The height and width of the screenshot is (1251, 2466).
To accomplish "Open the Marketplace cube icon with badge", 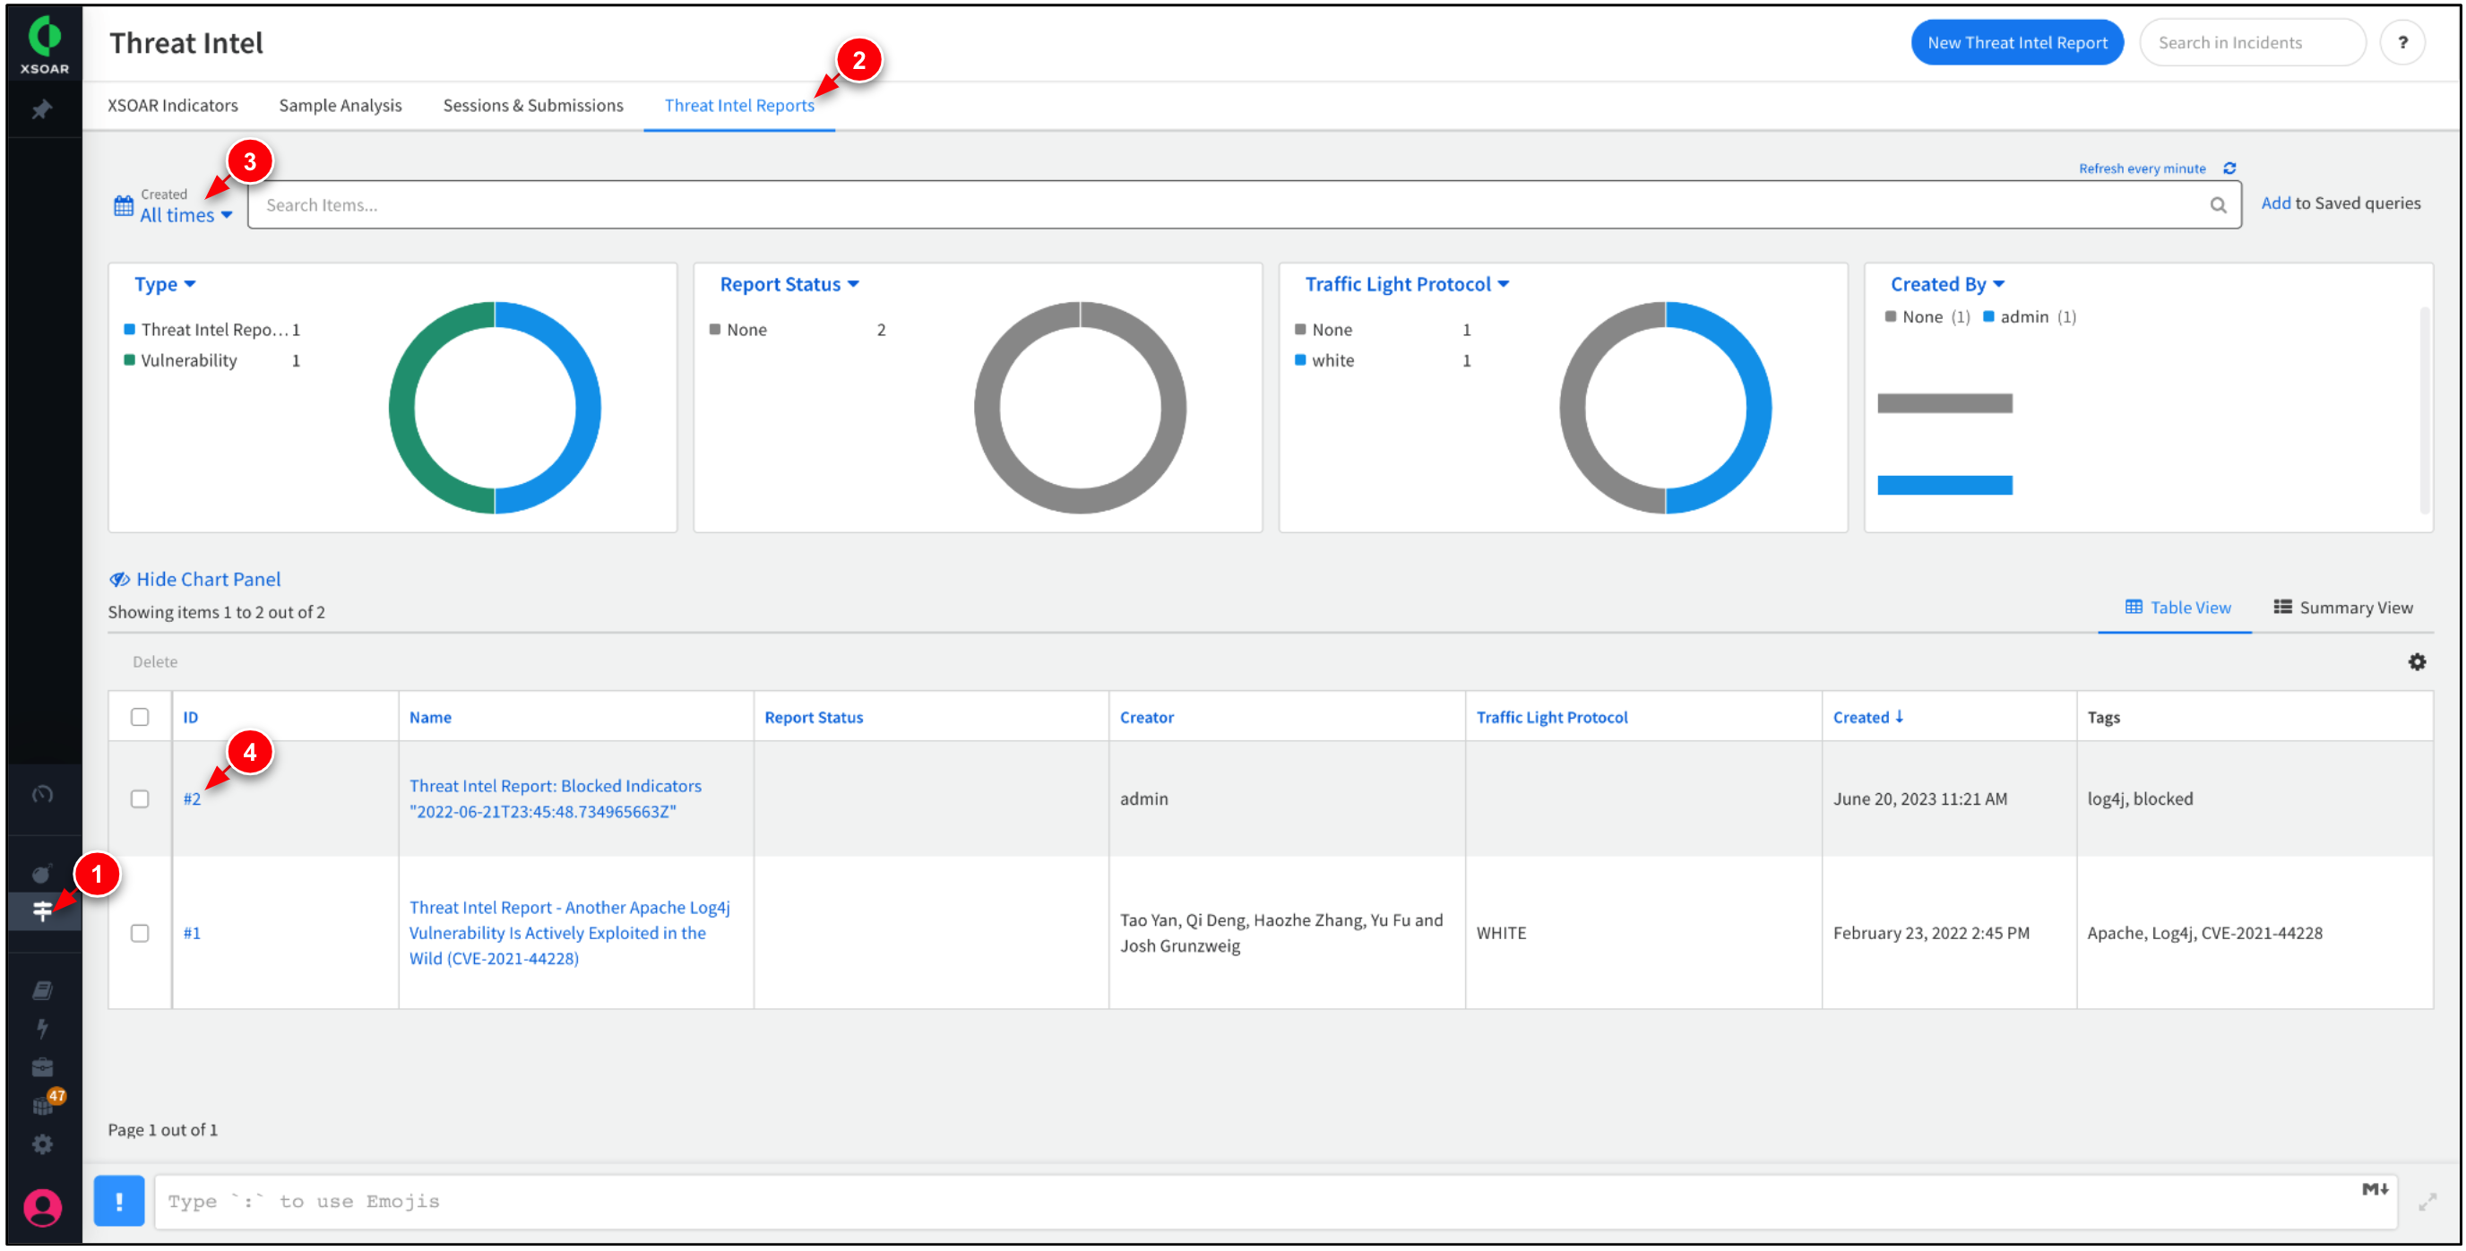I will (45, 1104).
